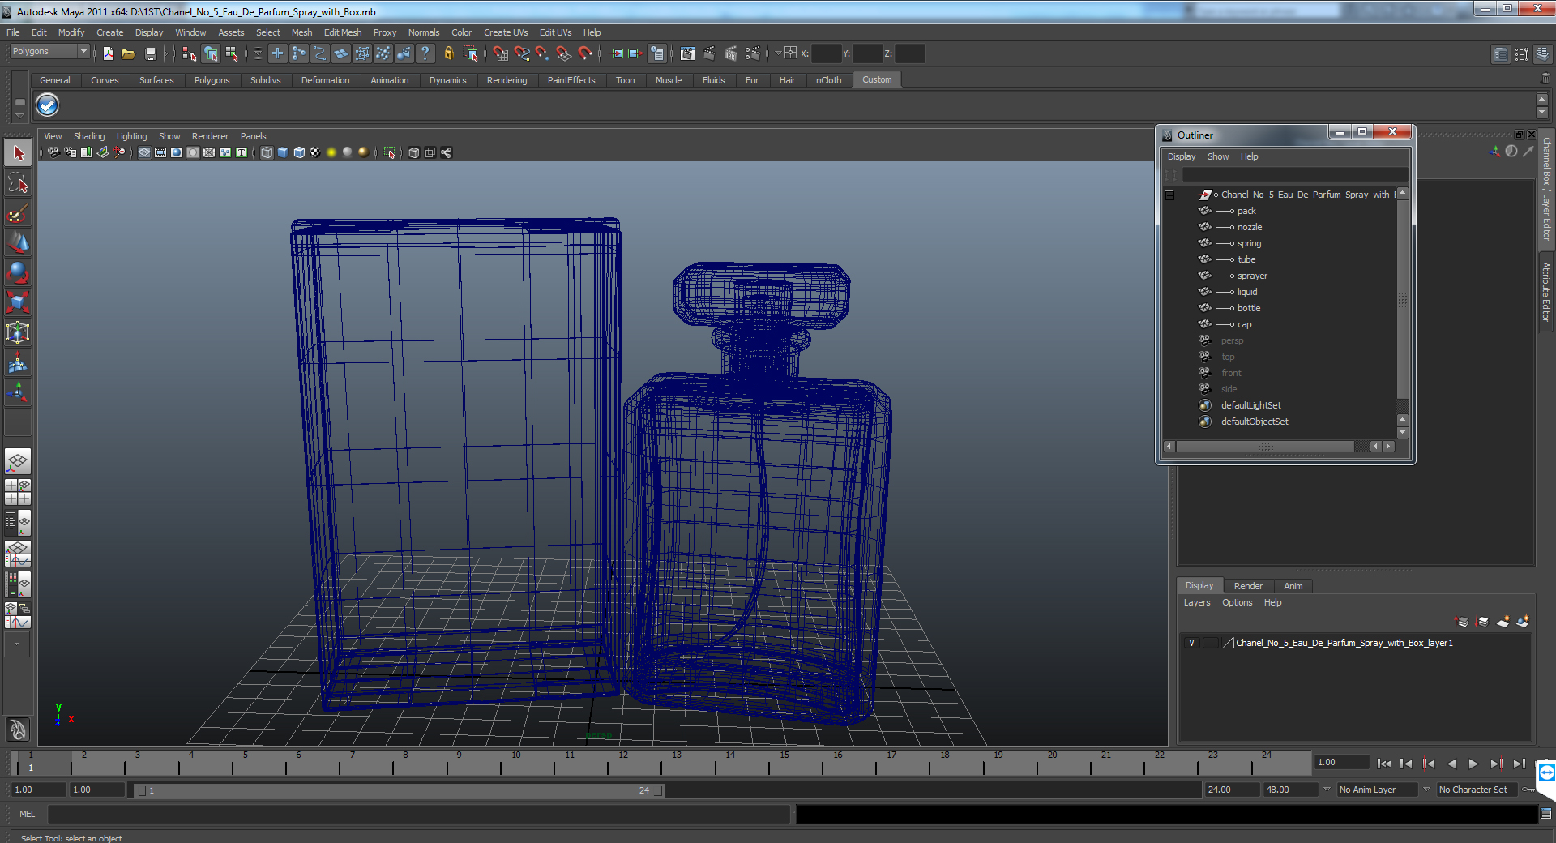Click create new empty layer icon
Image resolution: width=1556 pixels, height=843 pixels.
point(1503,622)
